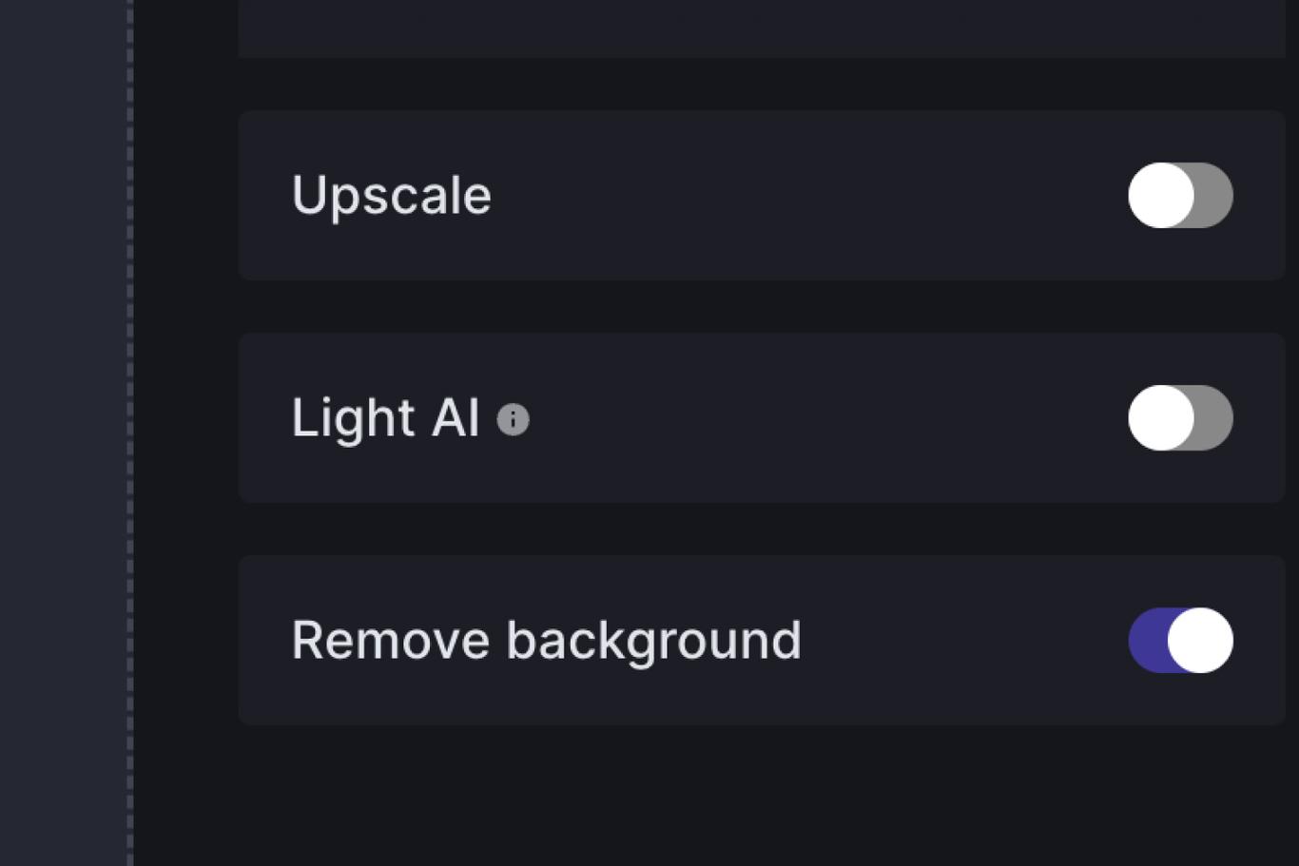1299x866 pixels.
Task: Click the Remove background panel row
Action: click(761, 640)
